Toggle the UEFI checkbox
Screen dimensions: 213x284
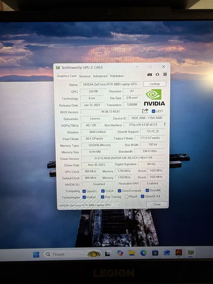(153, 111)
